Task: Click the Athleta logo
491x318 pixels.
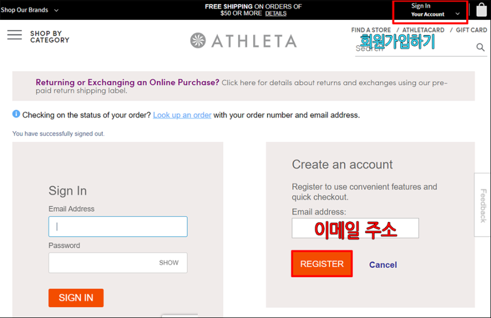Action: click(x=243, y=41)
